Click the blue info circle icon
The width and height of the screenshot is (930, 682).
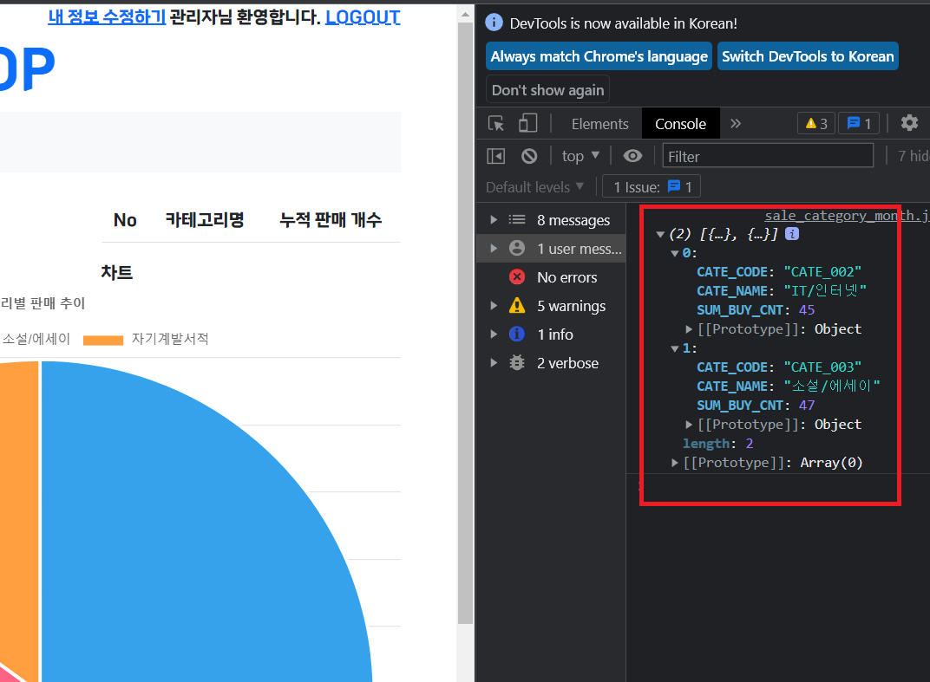(x=517, y=334)
